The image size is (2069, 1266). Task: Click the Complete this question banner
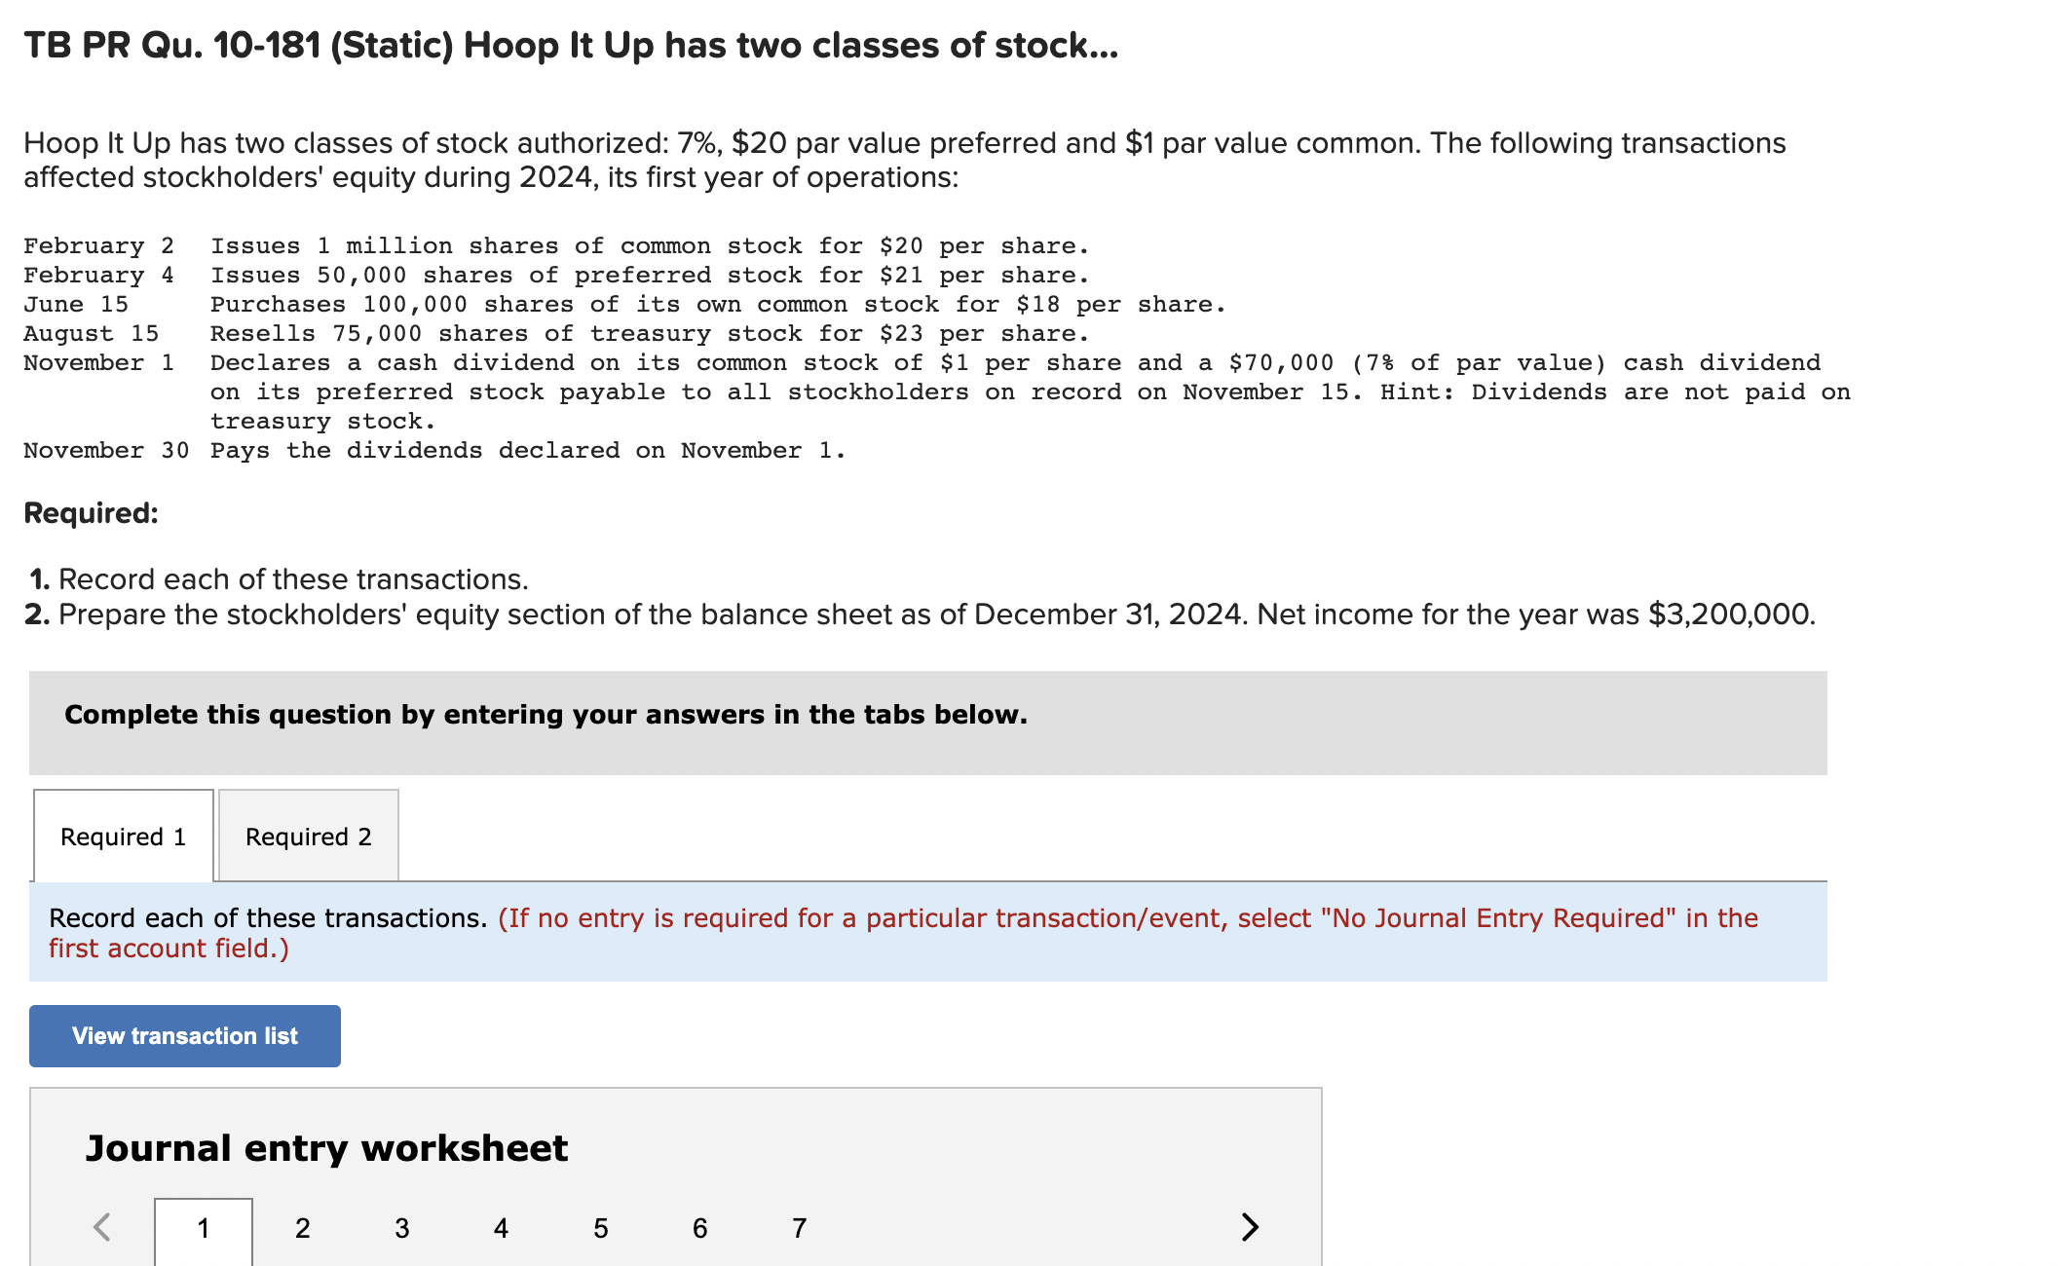(545, 714)
